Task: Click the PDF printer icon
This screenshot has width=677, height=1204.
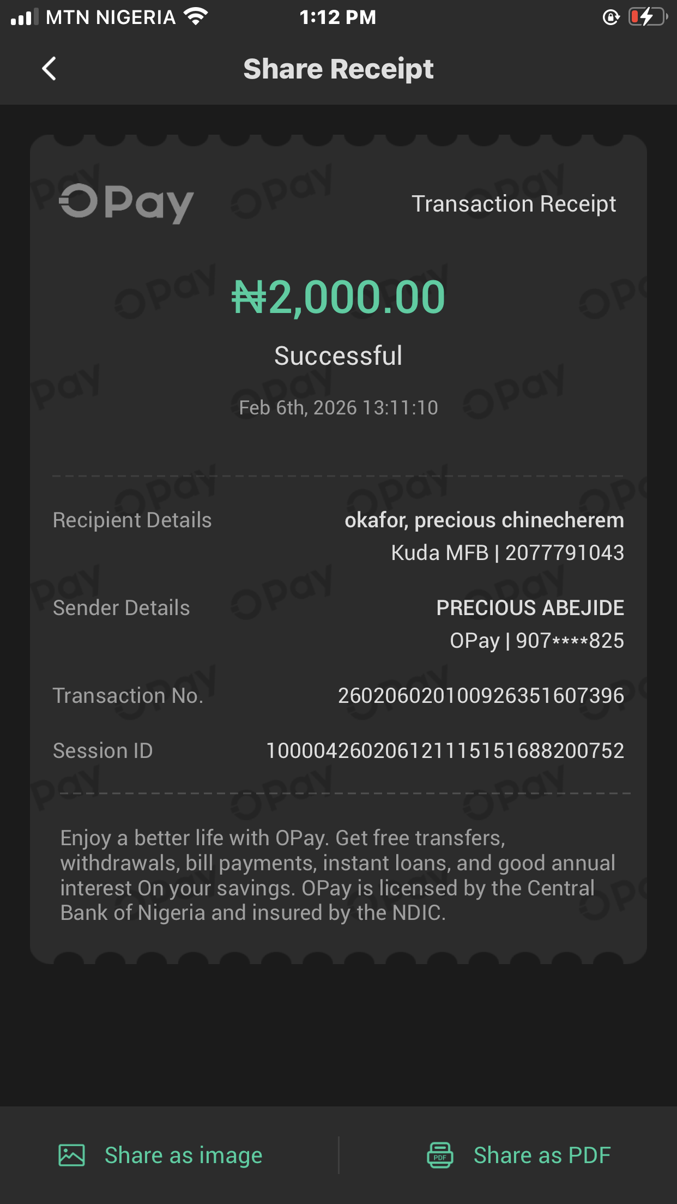Action: coord(440,1155)
